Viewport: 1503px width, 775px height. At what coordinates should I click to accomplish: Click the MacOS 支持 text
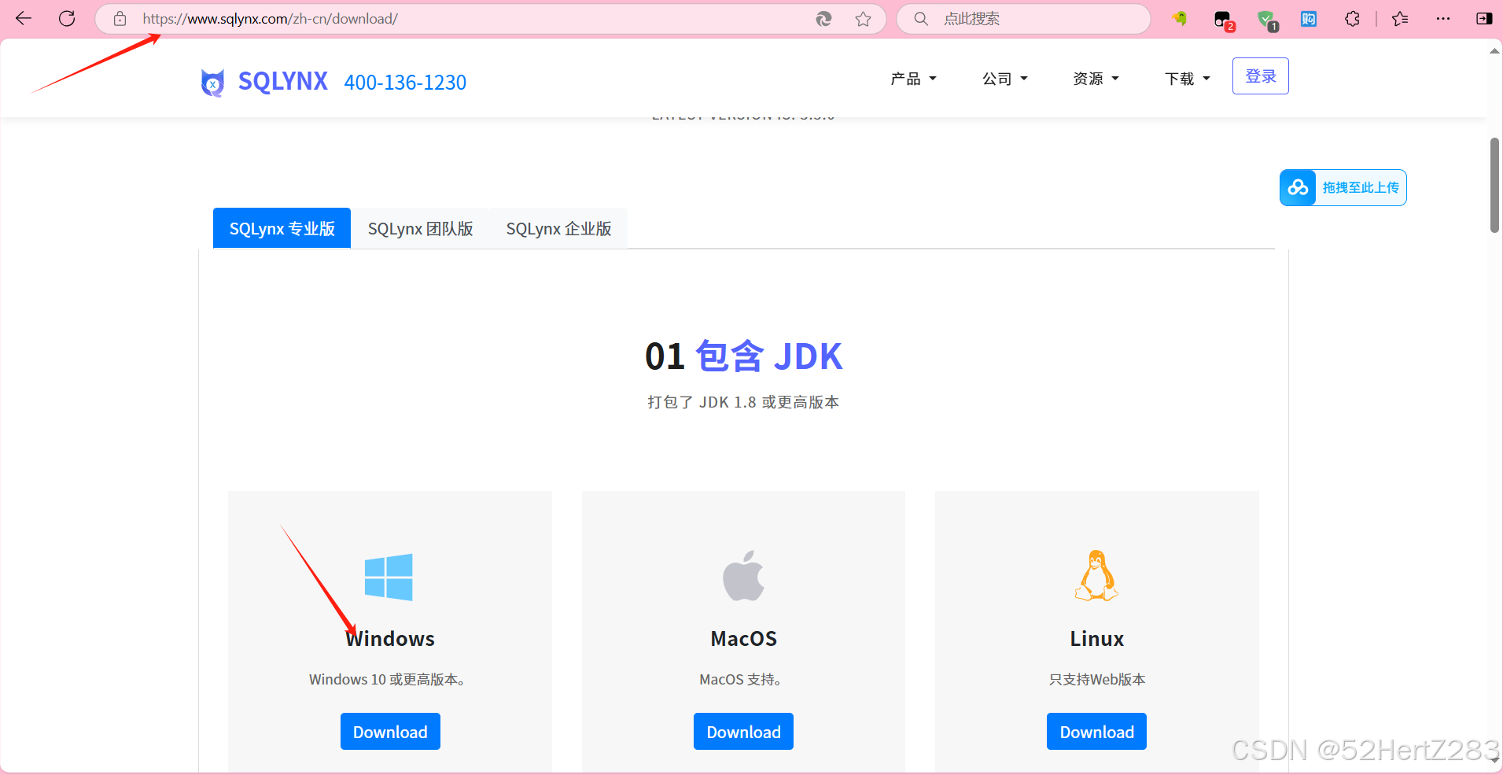740,679
